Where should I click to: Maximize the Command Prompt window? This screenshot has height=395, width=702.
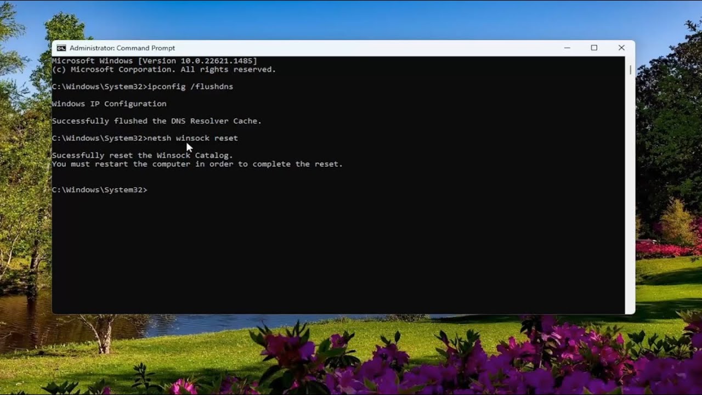(x=594, y=48)
